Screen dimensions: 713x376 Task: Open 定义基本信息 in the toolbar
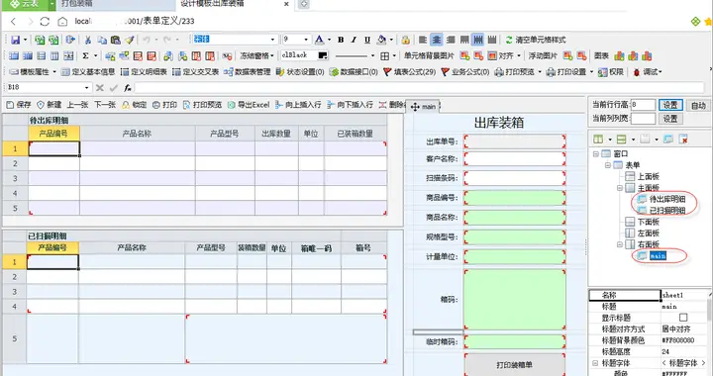[88, 72]
